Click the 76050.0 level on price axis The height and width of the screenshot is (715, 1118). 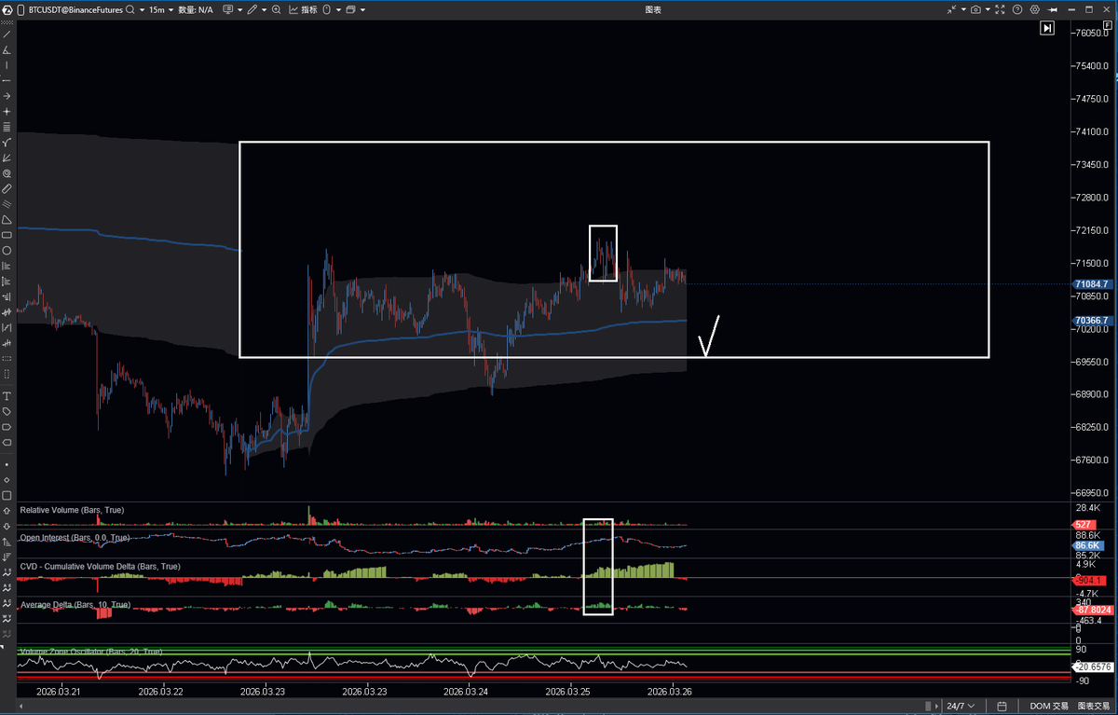[1092, 33]
